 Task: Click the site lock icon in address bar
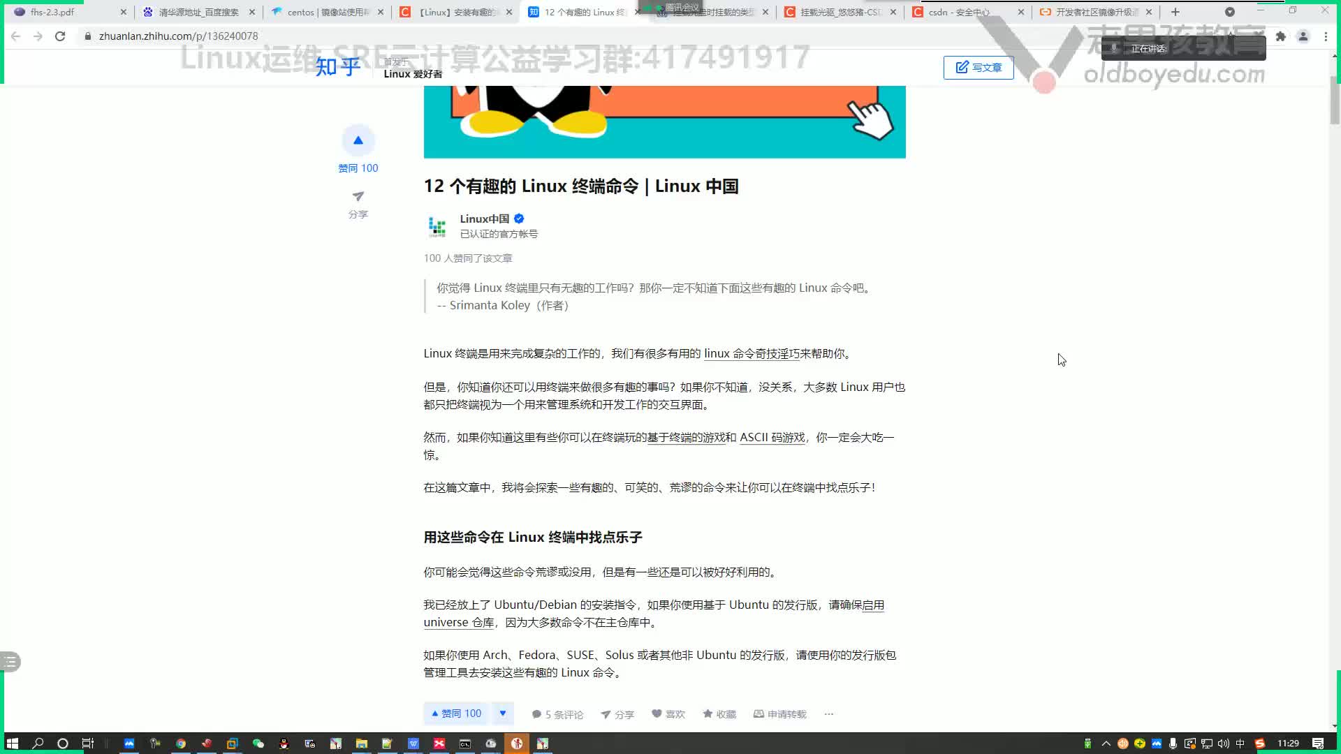pos(88,36)
